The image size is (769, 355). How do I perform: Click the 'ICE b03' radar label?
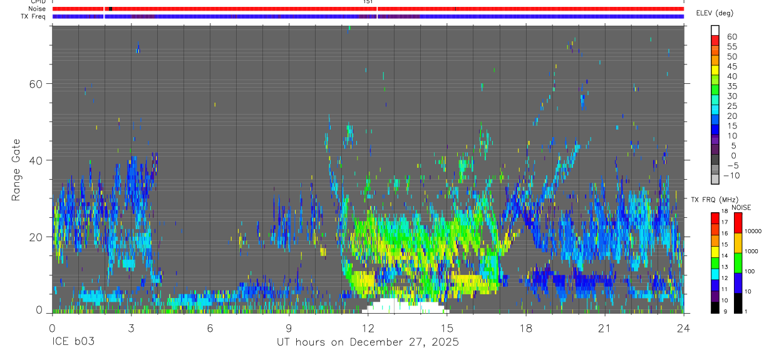pyautogui.click(x=73, y=342)
